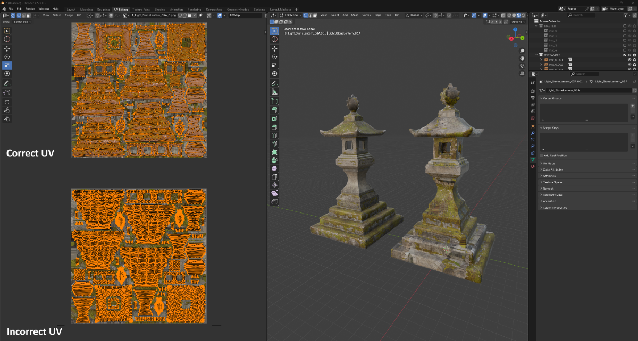Open the Edit Mode dropdown
The height and width of the screenshot is (341, 638).
[x=290, y=15]
